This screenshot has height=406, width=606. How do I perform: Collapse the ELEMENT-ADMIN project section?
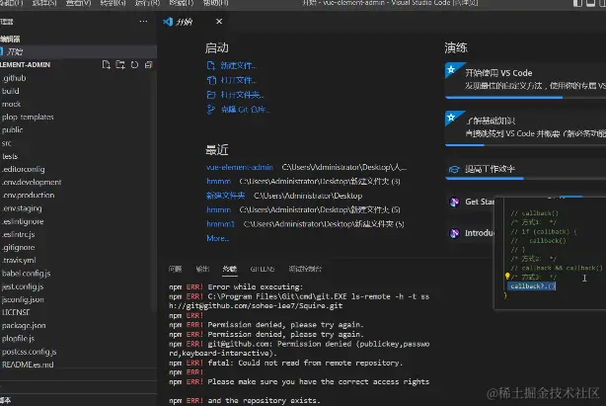pos(25,64)
